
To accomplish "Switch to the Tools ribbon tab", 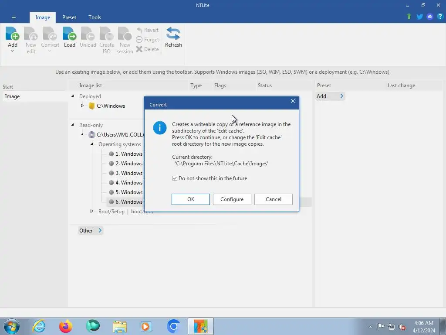I will pos(95,17).
